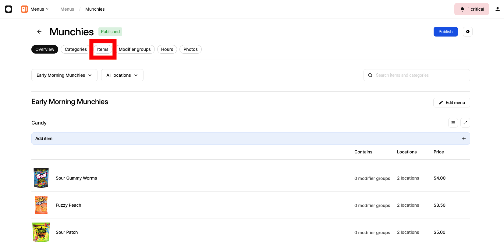Viewport: 504px width, 242px height.
Task: Click the search items and categories field
Action: 417,75
